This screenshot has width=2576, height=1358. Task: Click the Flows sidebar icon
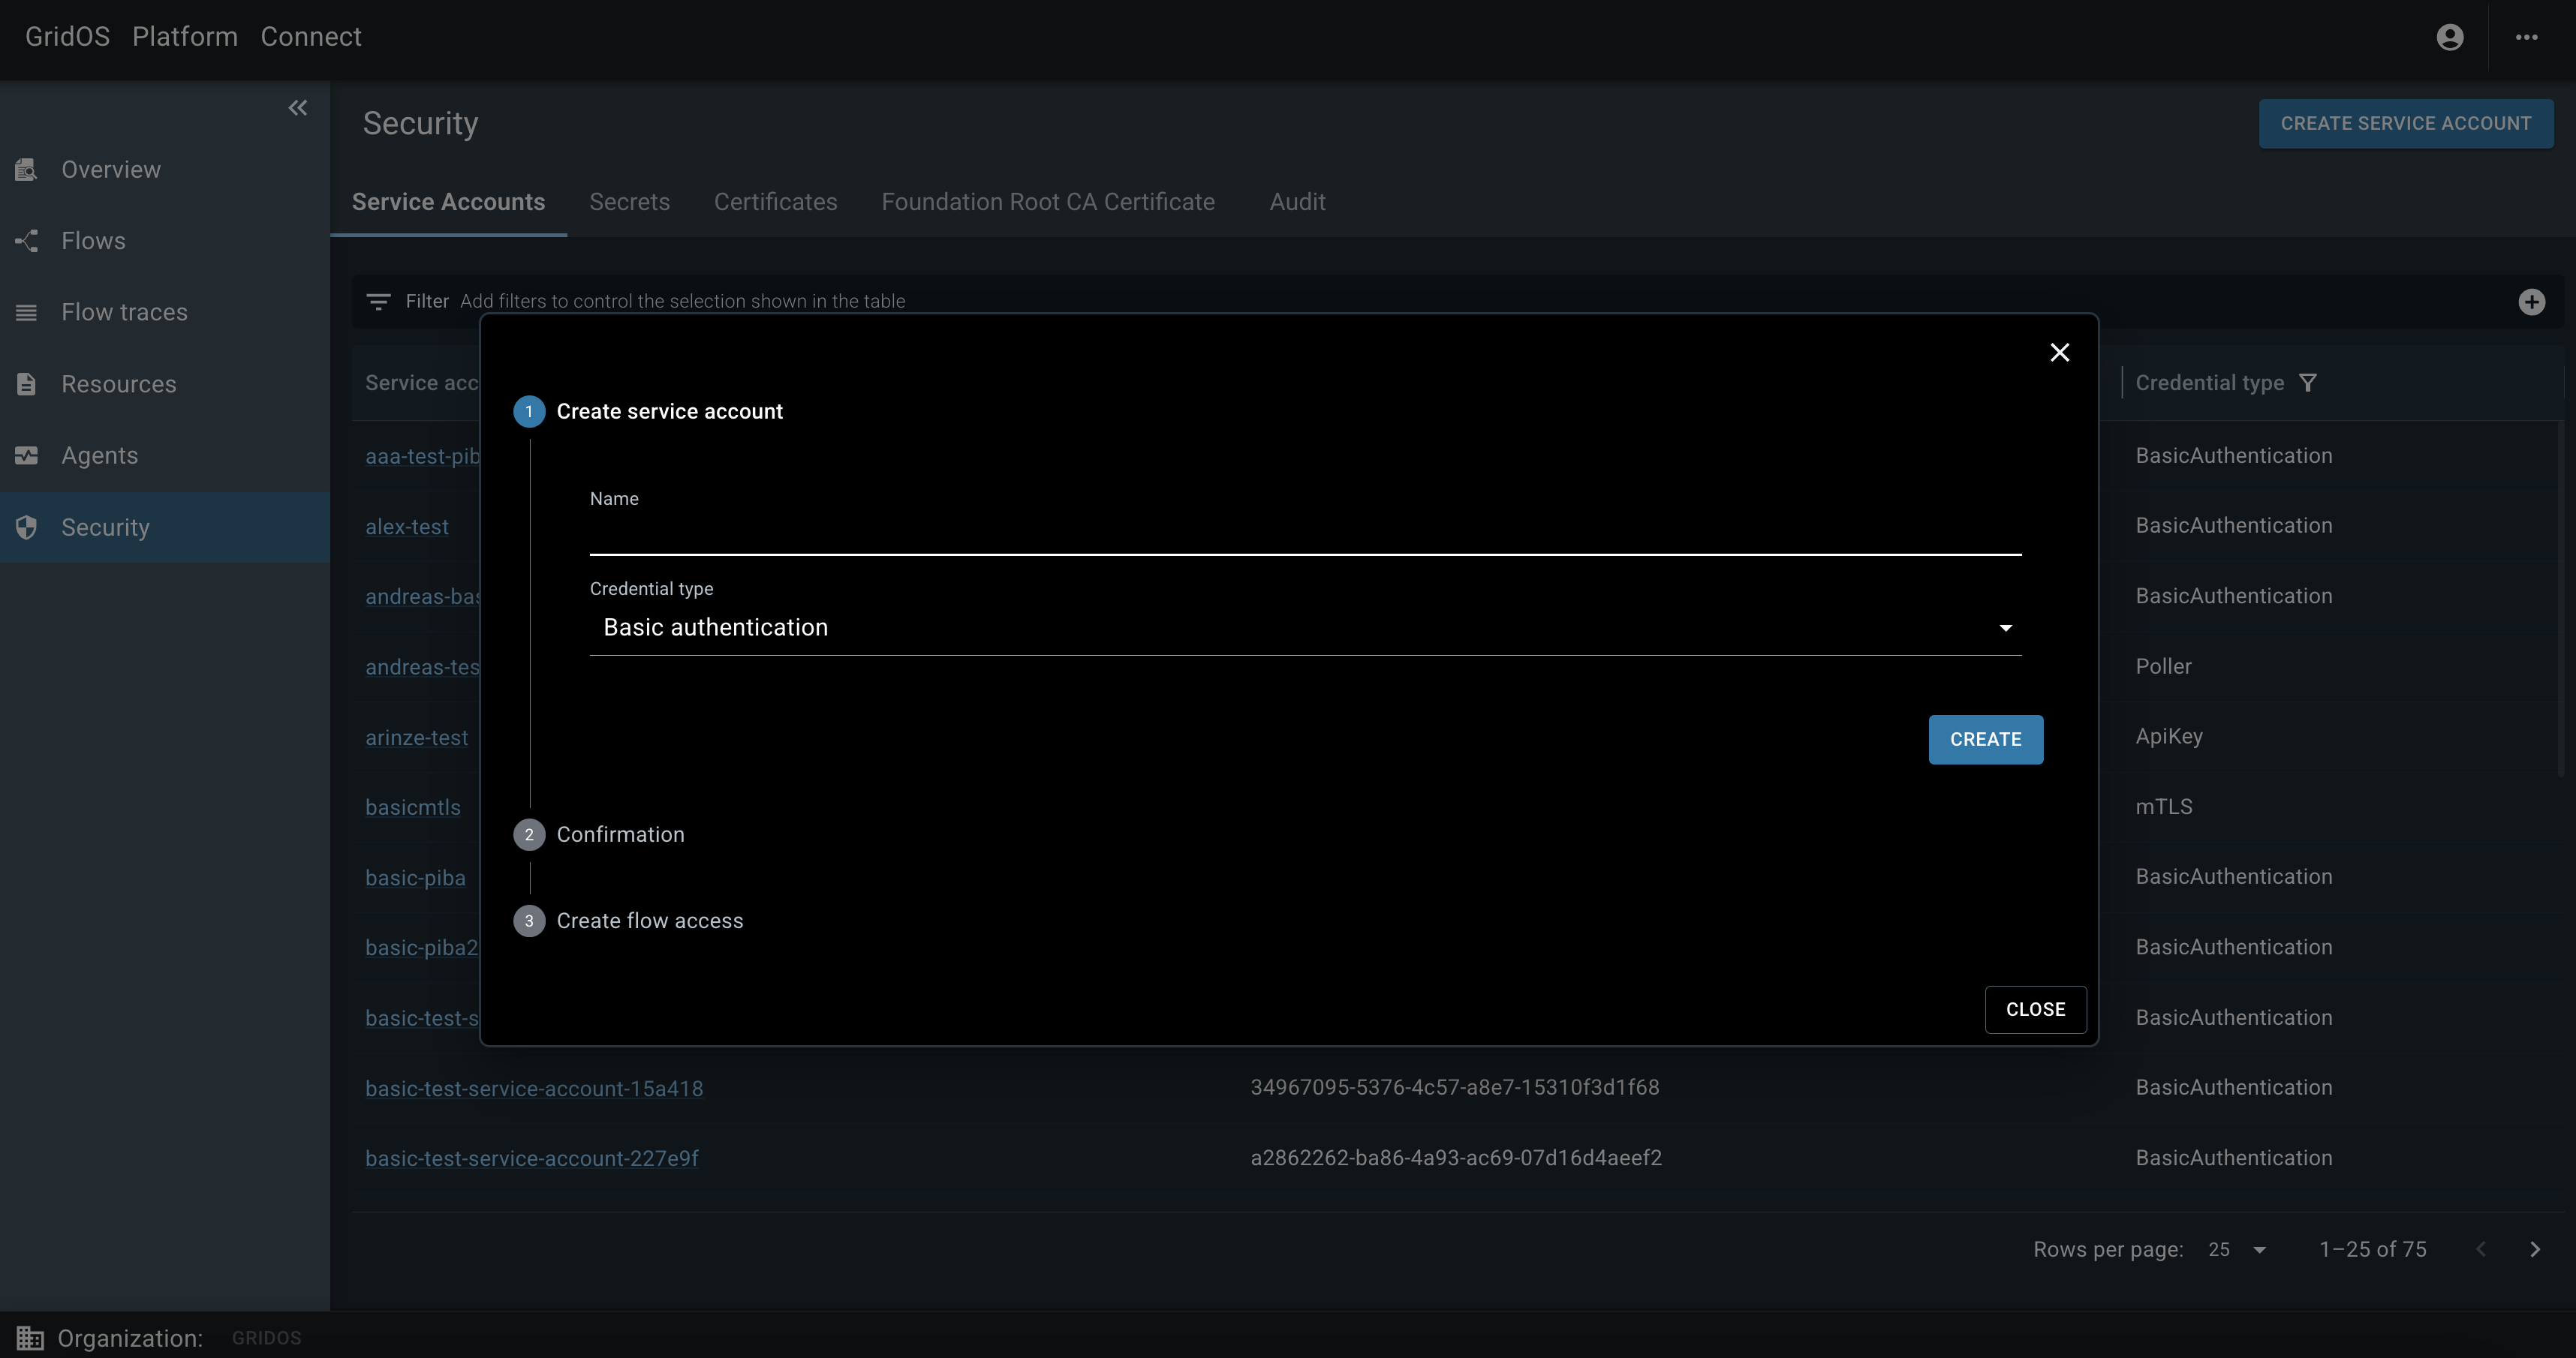pos(26,241)
